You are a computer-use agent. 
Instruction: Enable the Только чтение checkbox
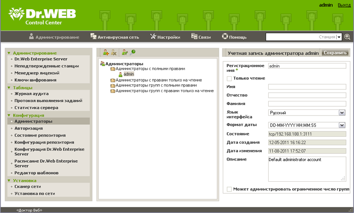229,78
